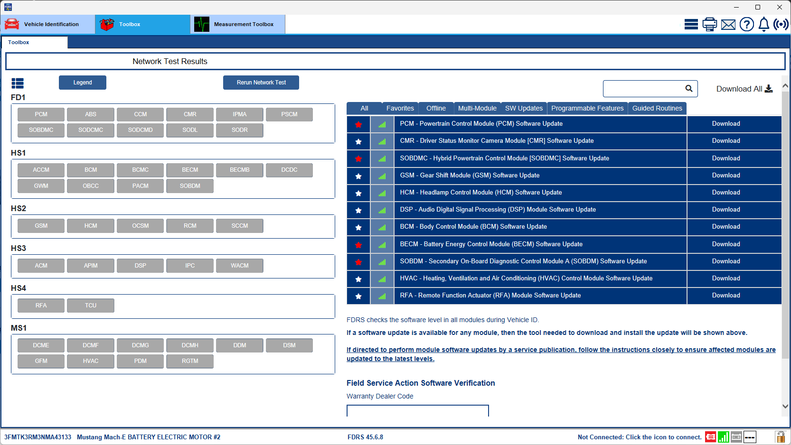Click signal icon in HVAC Software Update row
This screenshot has width=791, height=445.
(382, 279)
